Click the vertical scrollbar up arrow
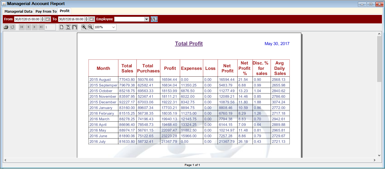The width and height of the screenshot is (385, 169). click(379, 34)
